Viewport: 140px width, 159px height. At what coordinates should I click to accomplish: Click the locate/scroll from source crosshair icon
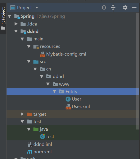(x=104, y=8)
